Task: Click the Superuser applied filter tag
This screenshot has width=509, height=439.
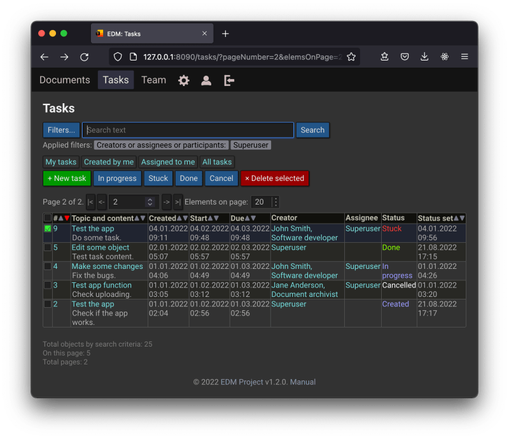Action: (x=251, y=145)
